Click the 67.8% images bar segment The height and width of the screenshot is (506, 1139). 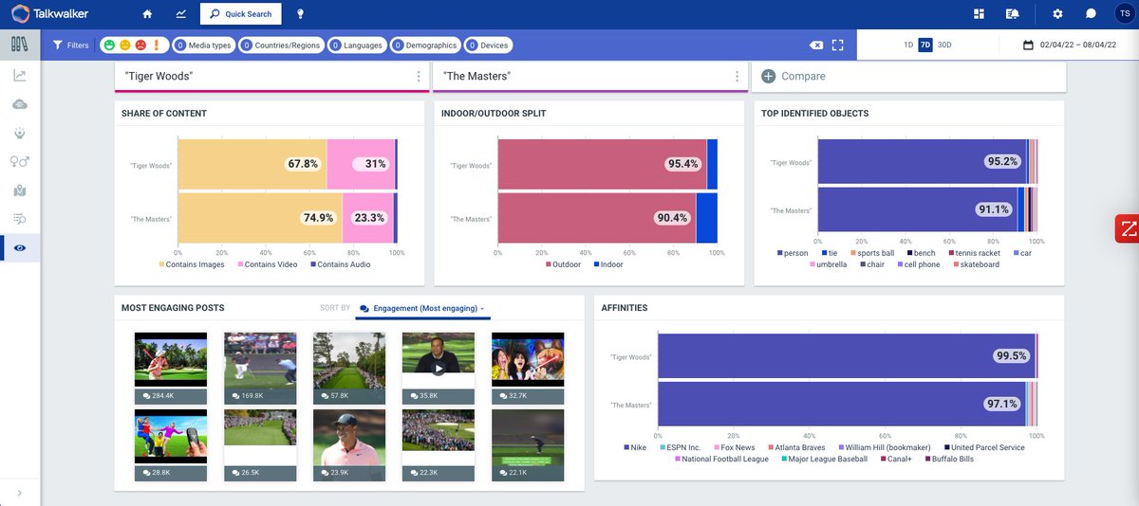tap(252, 164)
